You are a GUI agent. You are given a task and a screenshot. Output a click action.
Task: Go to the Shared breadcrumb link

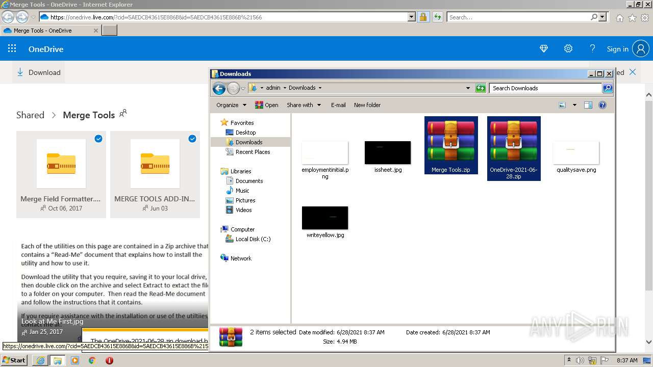tap(30, 115)
